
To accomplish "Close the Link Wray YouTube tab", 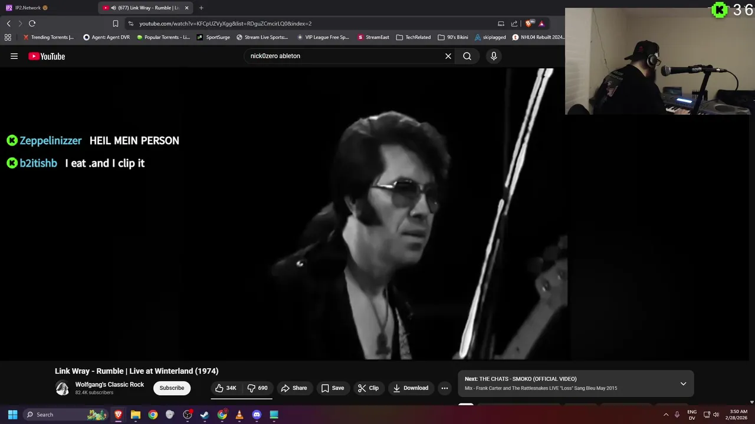I will [187, 8].
